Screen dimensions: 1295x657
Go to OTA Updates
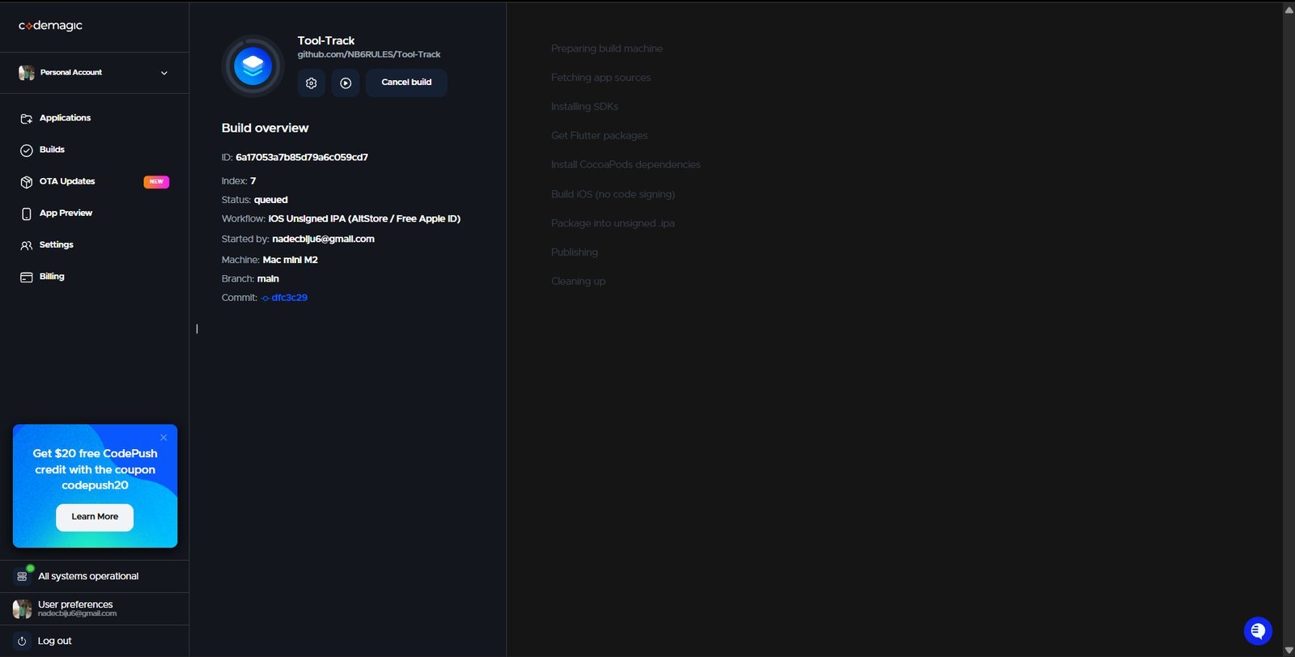tap(67, 181)
